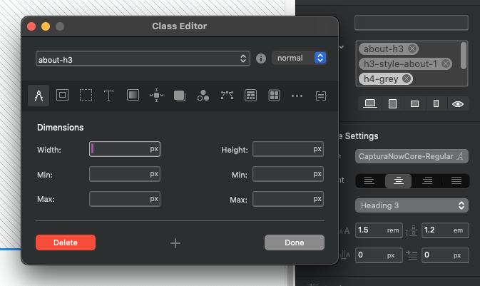Open the about-h3 class name dropdown
480x286 pixels.
[x=143, y=58]
